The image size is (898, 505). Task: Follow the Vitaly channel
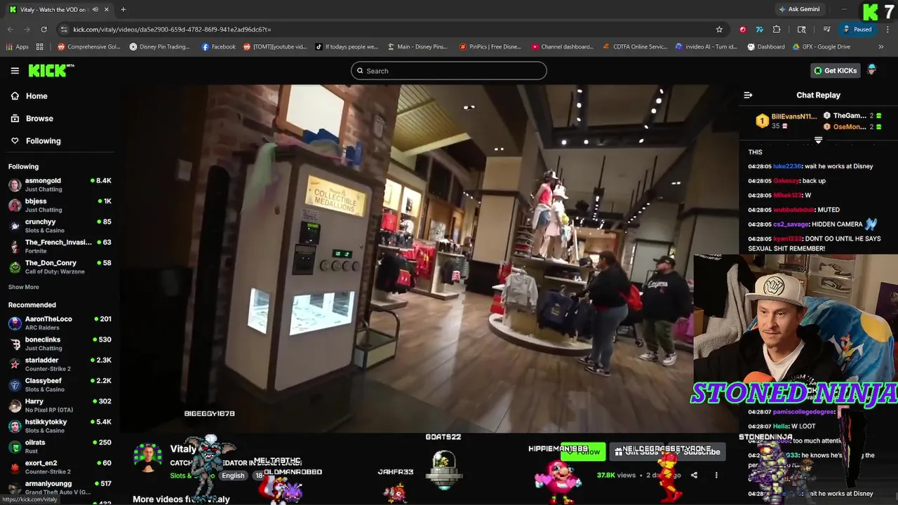click(583, 452)
